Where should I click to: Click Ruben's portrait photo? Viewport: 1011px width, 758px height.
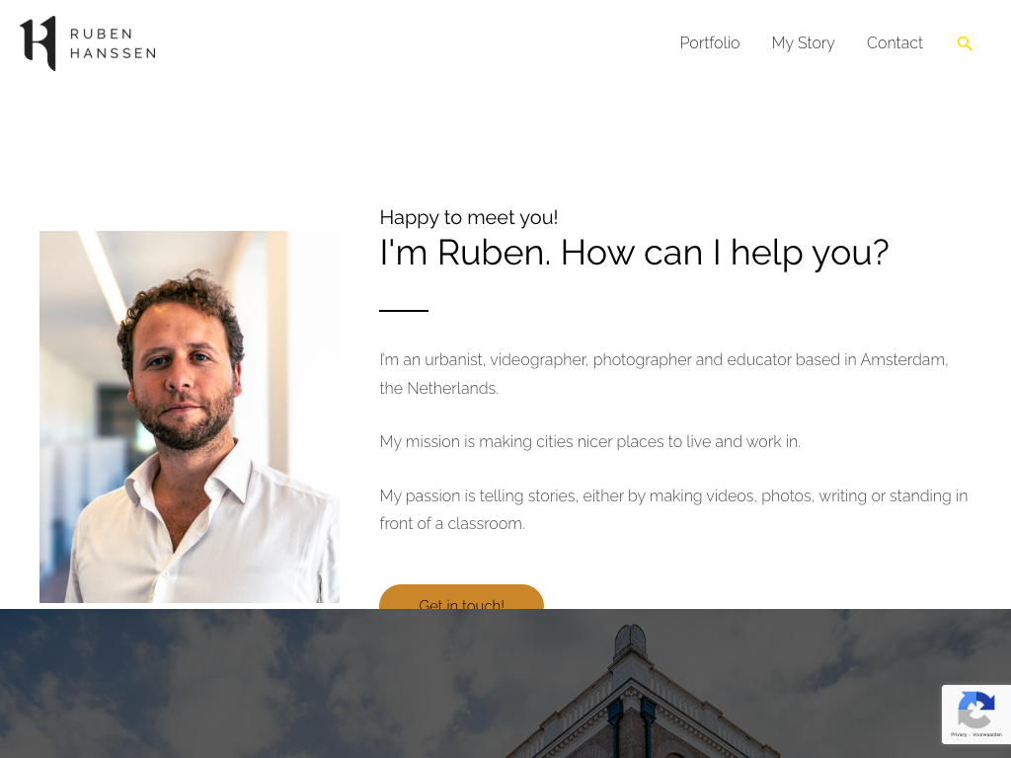click(x=190, y=417)
